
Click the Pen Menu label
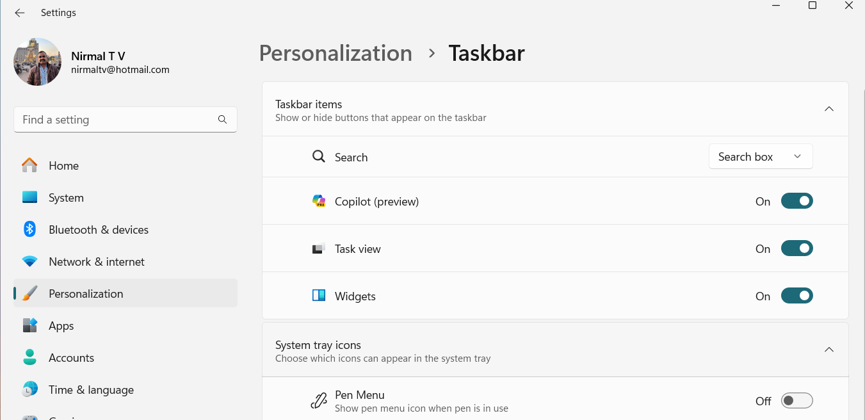360,395
